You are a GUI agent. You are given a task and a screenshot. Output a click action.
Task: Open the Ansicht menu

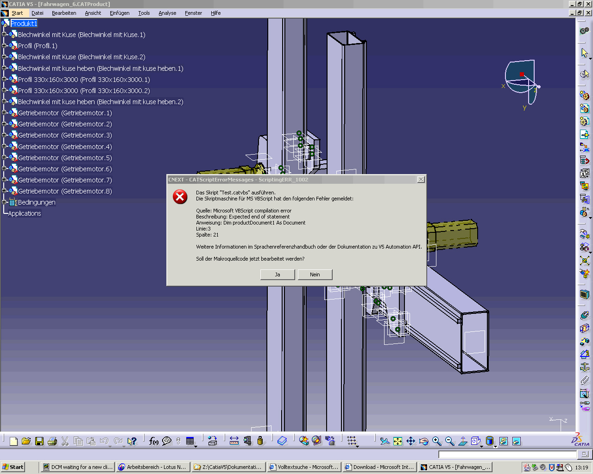click(x=93, y=13)
